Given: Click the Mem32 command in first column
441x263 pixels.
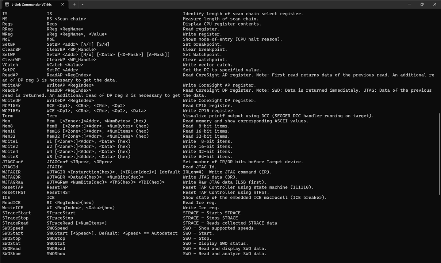Looking at the screenshot, I should click(9, 136).
